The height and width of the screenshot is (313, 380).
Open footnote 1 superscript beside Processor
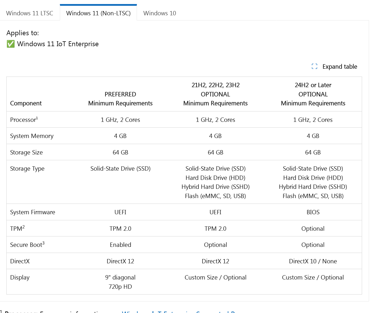[x=37, y=118]
